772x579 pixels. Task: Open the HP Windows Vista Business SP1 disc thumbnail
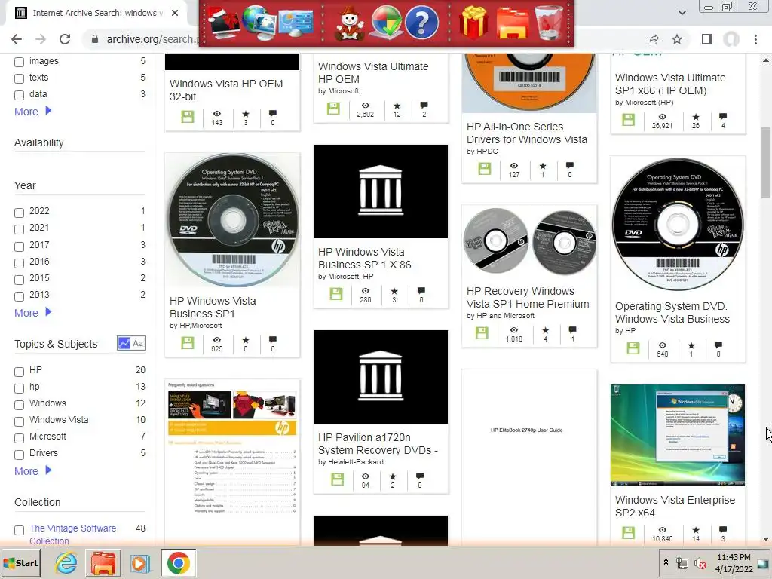click(232, 220)
